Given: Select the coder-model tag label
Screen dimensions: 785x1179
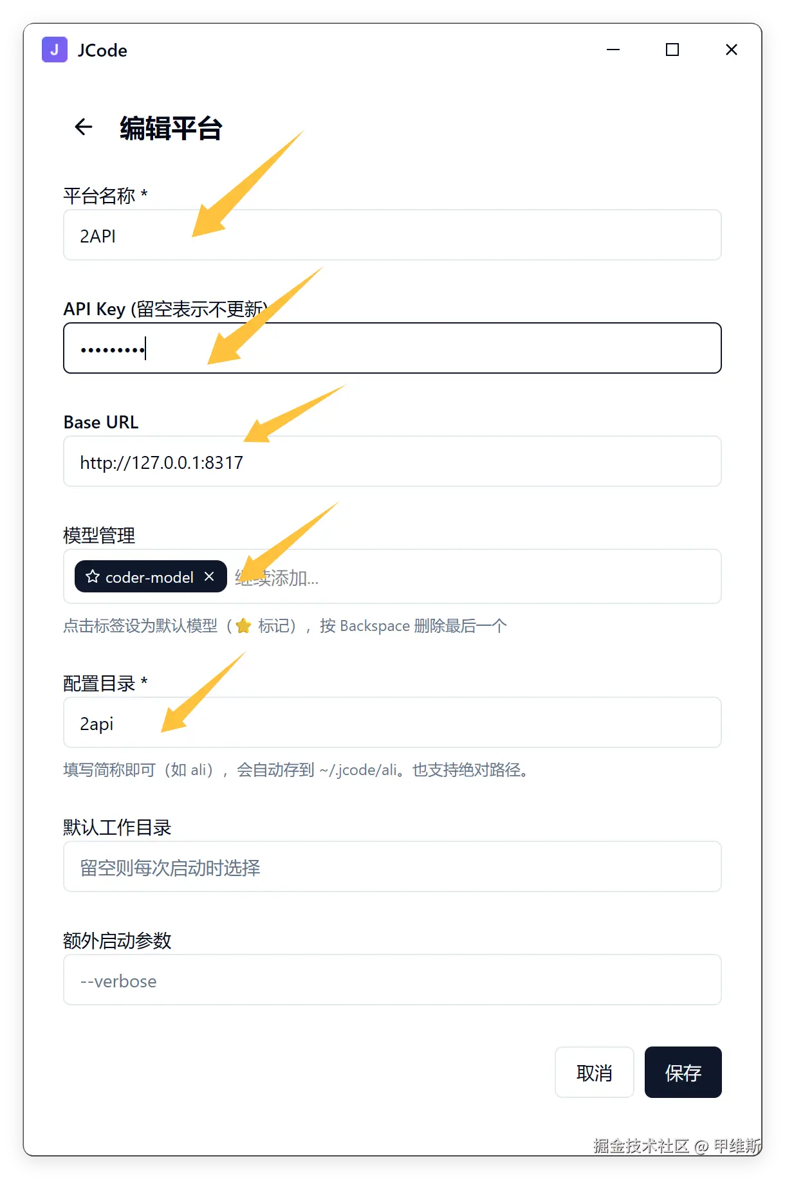Looking at the screenshot, I should click(149, 577).
